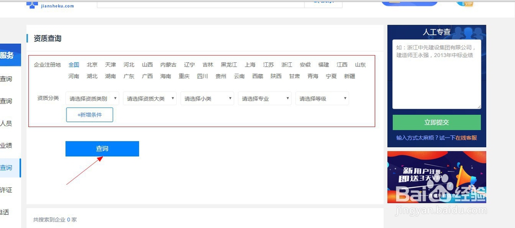Pick 辽宁 region

click(190, 65)
